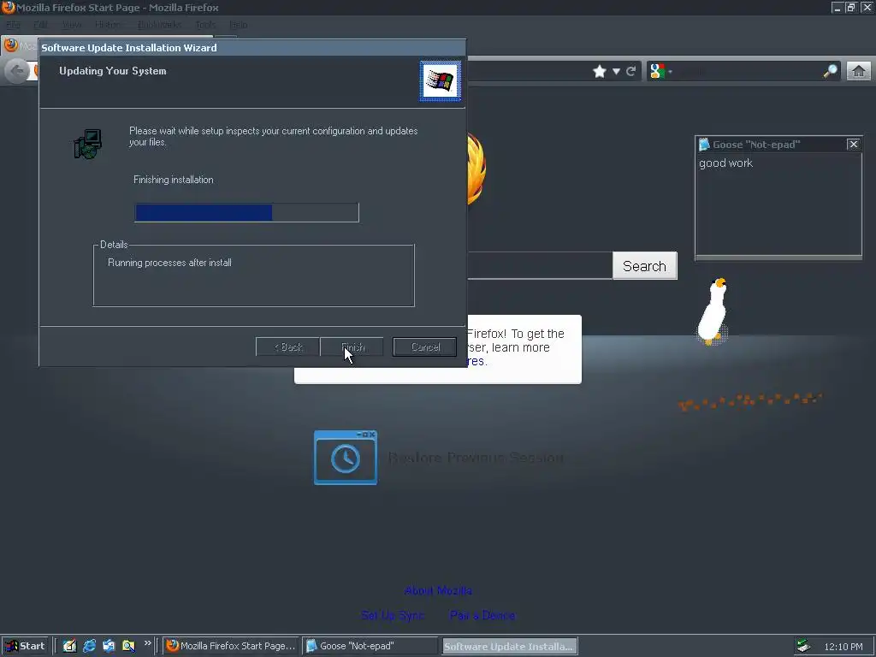The image size is (876, 657).
Task: Click the magnifier icon in Firefox search bar
Action: coord(830,71)
